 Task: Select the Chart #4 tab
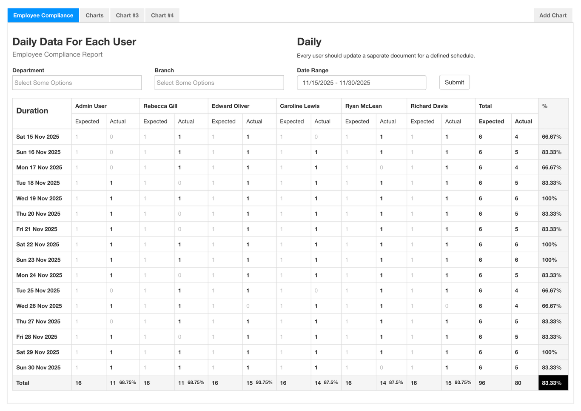162,15
